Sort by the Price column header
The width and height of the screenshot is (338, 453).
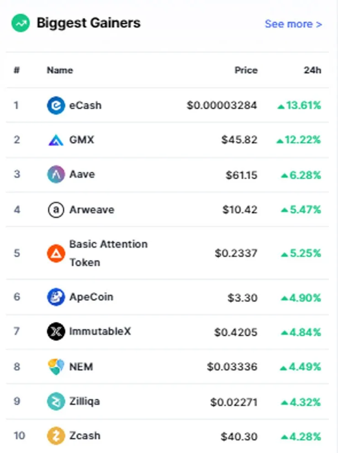[246, 70]
